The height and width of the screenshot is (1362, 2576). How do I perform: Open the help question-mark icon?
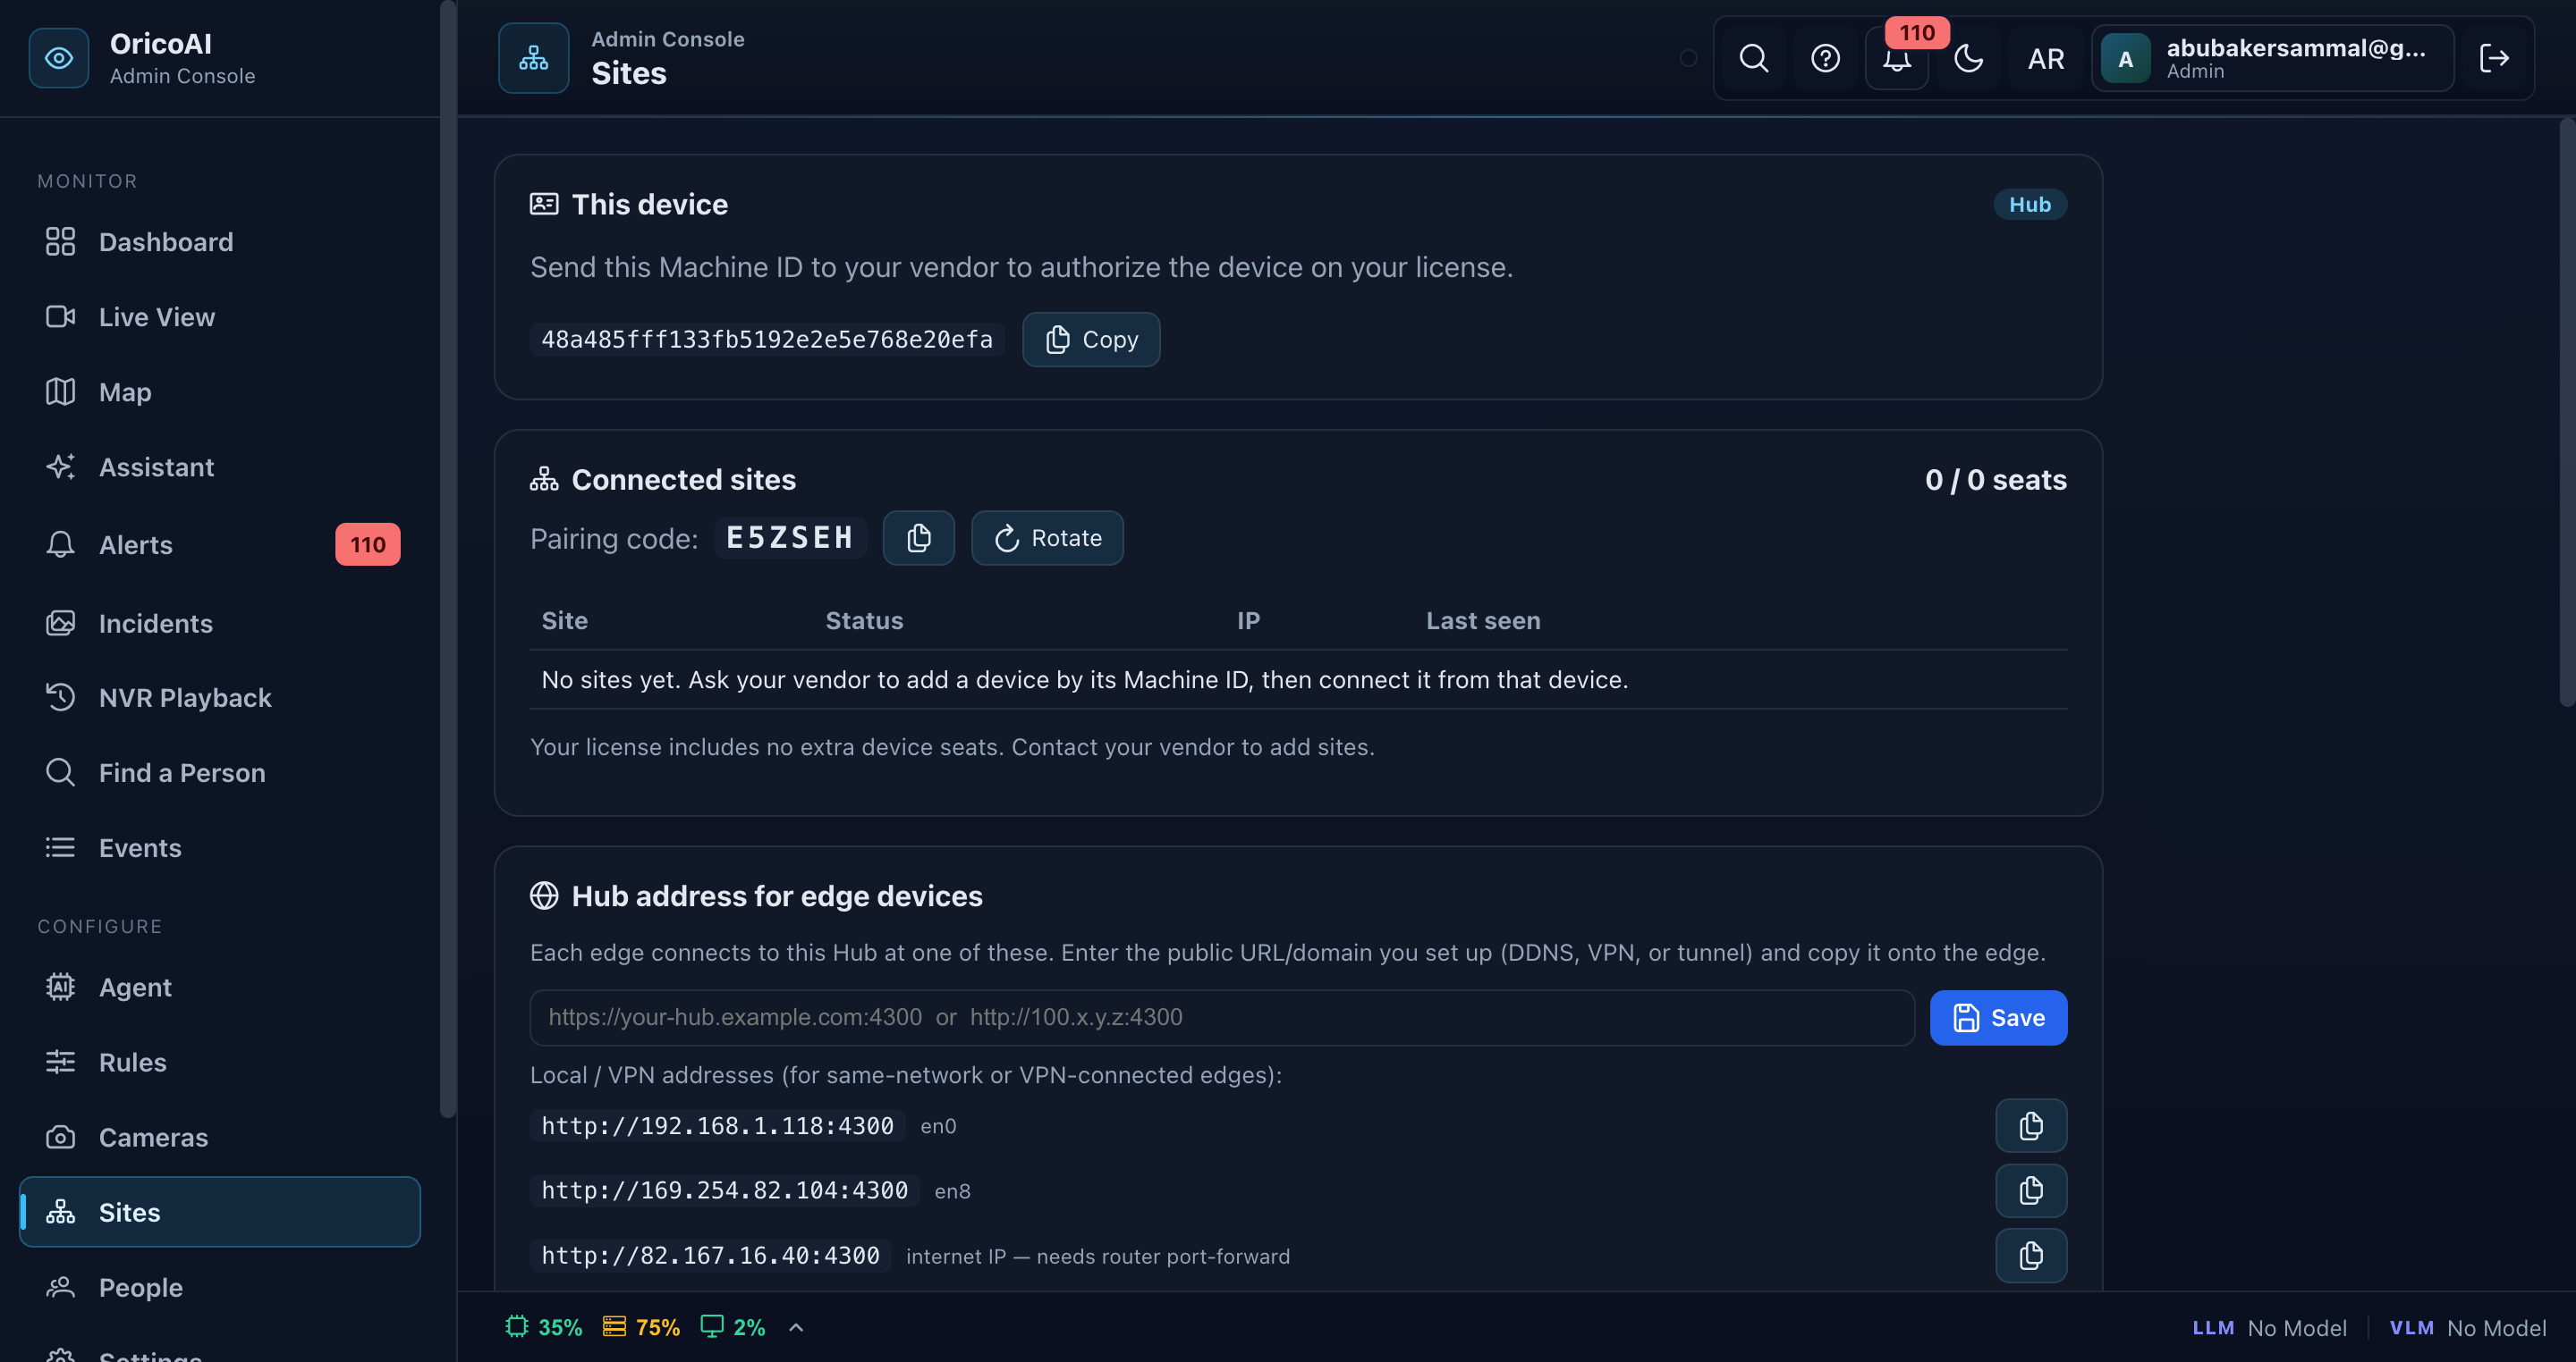(1826, 58)
